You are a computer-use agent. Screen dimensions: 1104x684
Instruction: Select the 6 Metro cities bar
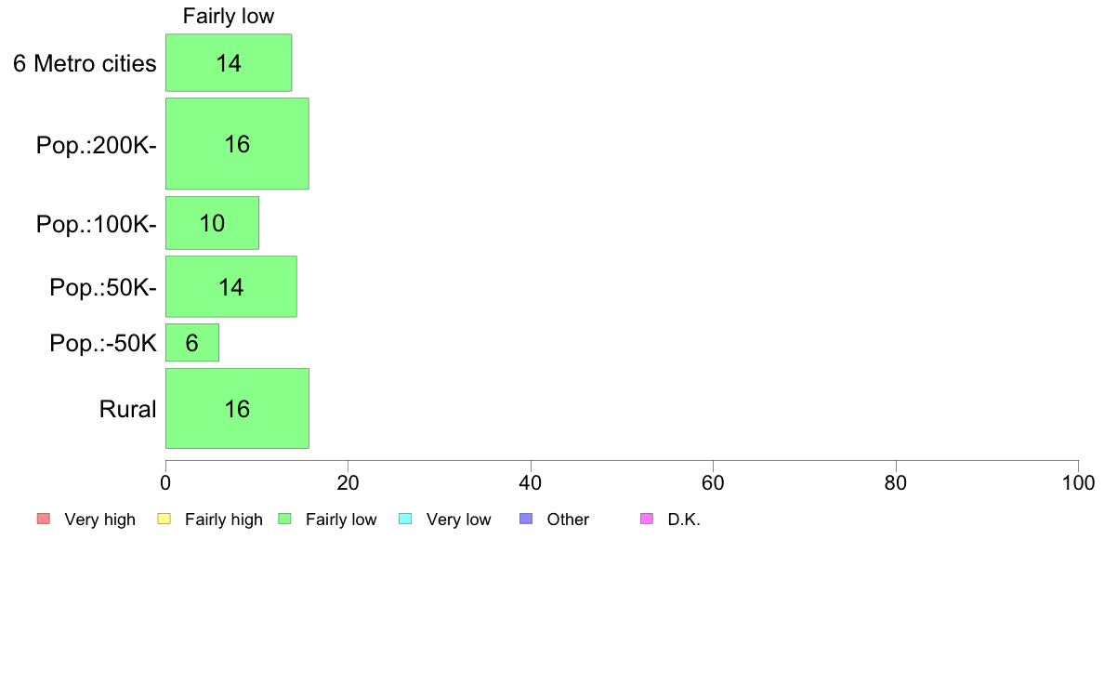(229, 62)
